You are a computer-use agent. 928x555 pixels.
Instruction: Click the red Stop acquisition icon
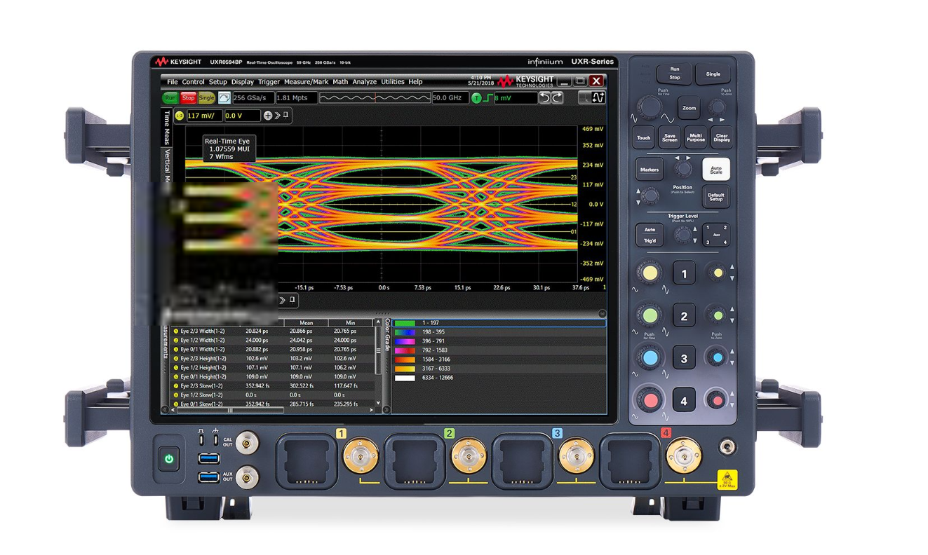click(x=189, y=97)
